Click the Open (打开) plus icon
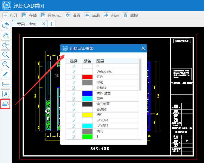 pyautogui.click(x=5, y=15)
